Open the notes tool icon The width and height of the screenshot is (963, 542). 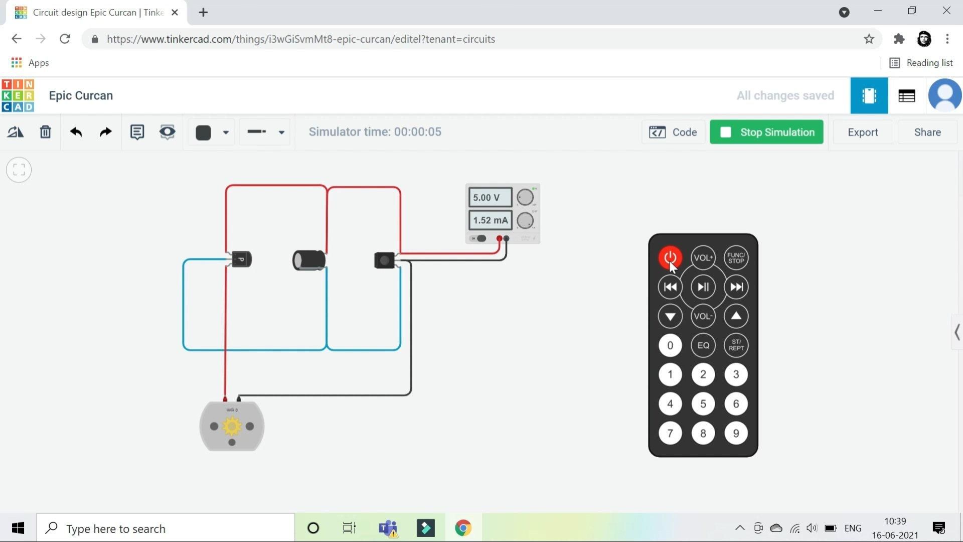(x=137, y=132)
